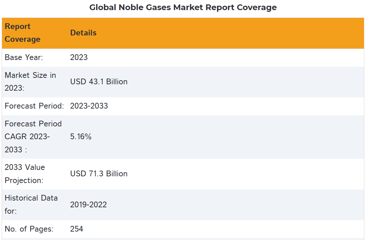Select the '2019-2022' historical data value
Image resolution: width=366 pixels, height=240 pixels.
pos(88,205)
